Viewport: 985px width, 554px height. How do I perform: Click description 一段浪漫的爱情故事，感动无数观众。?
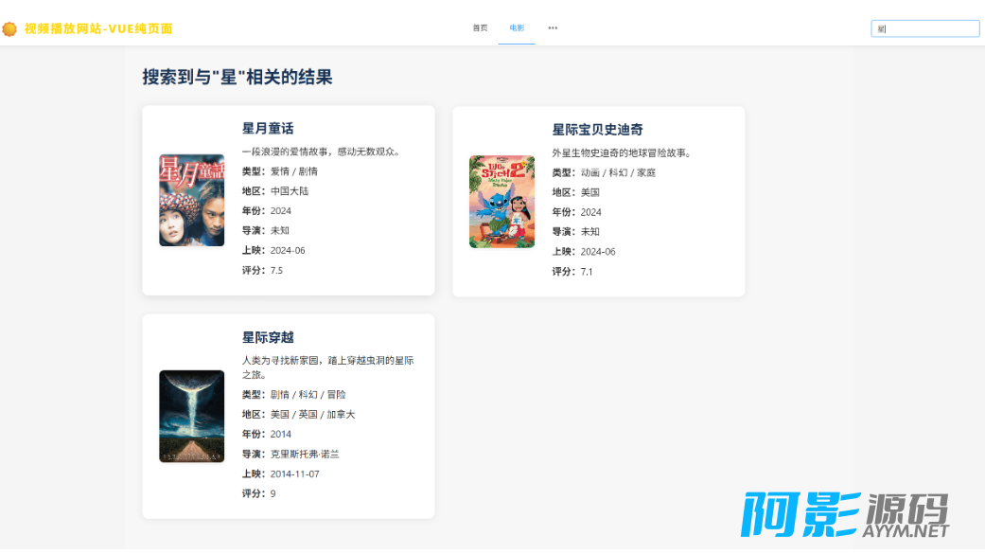coord(322,152)
